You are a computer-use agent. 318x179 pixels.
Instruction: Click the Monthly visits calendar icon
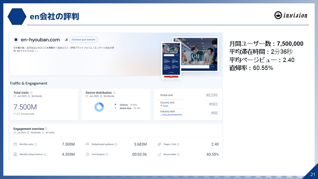click(15, 144)
